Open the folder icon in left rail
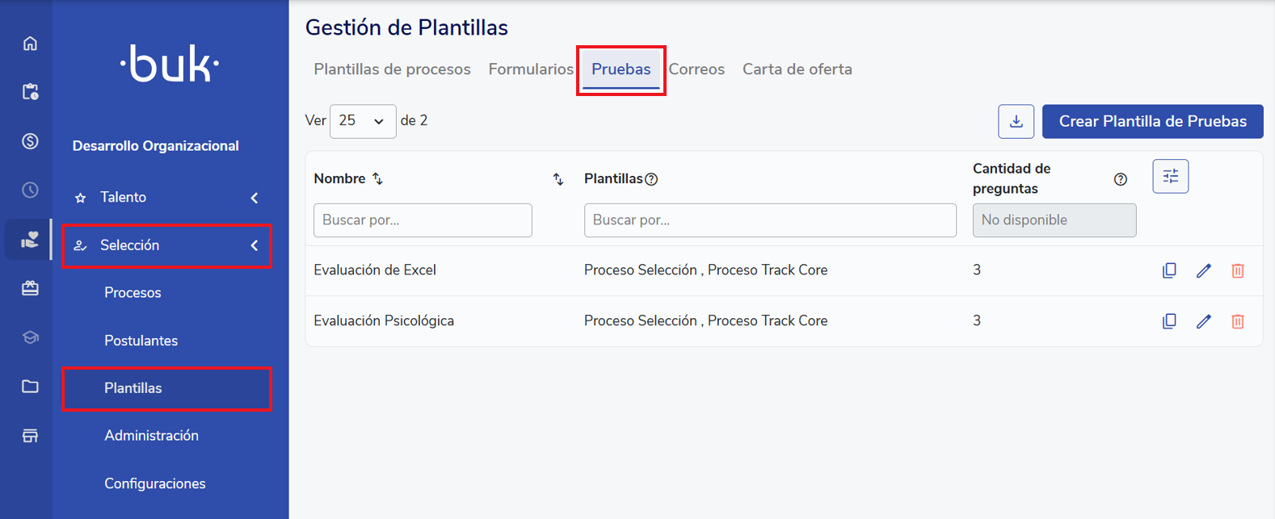 point(30,387)
